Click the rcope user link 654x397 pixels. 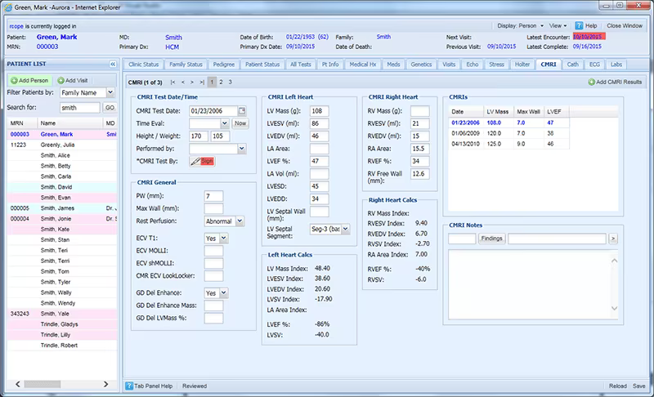click(16, 26)
